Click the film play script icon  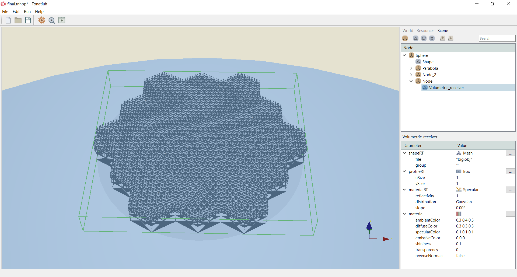62,20
